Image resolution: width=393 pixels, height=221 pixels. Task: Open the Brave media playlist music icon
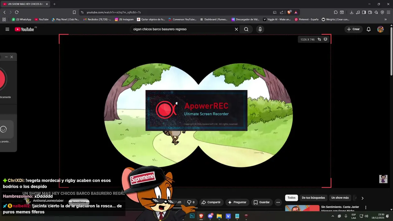click(x=358, y=12)
